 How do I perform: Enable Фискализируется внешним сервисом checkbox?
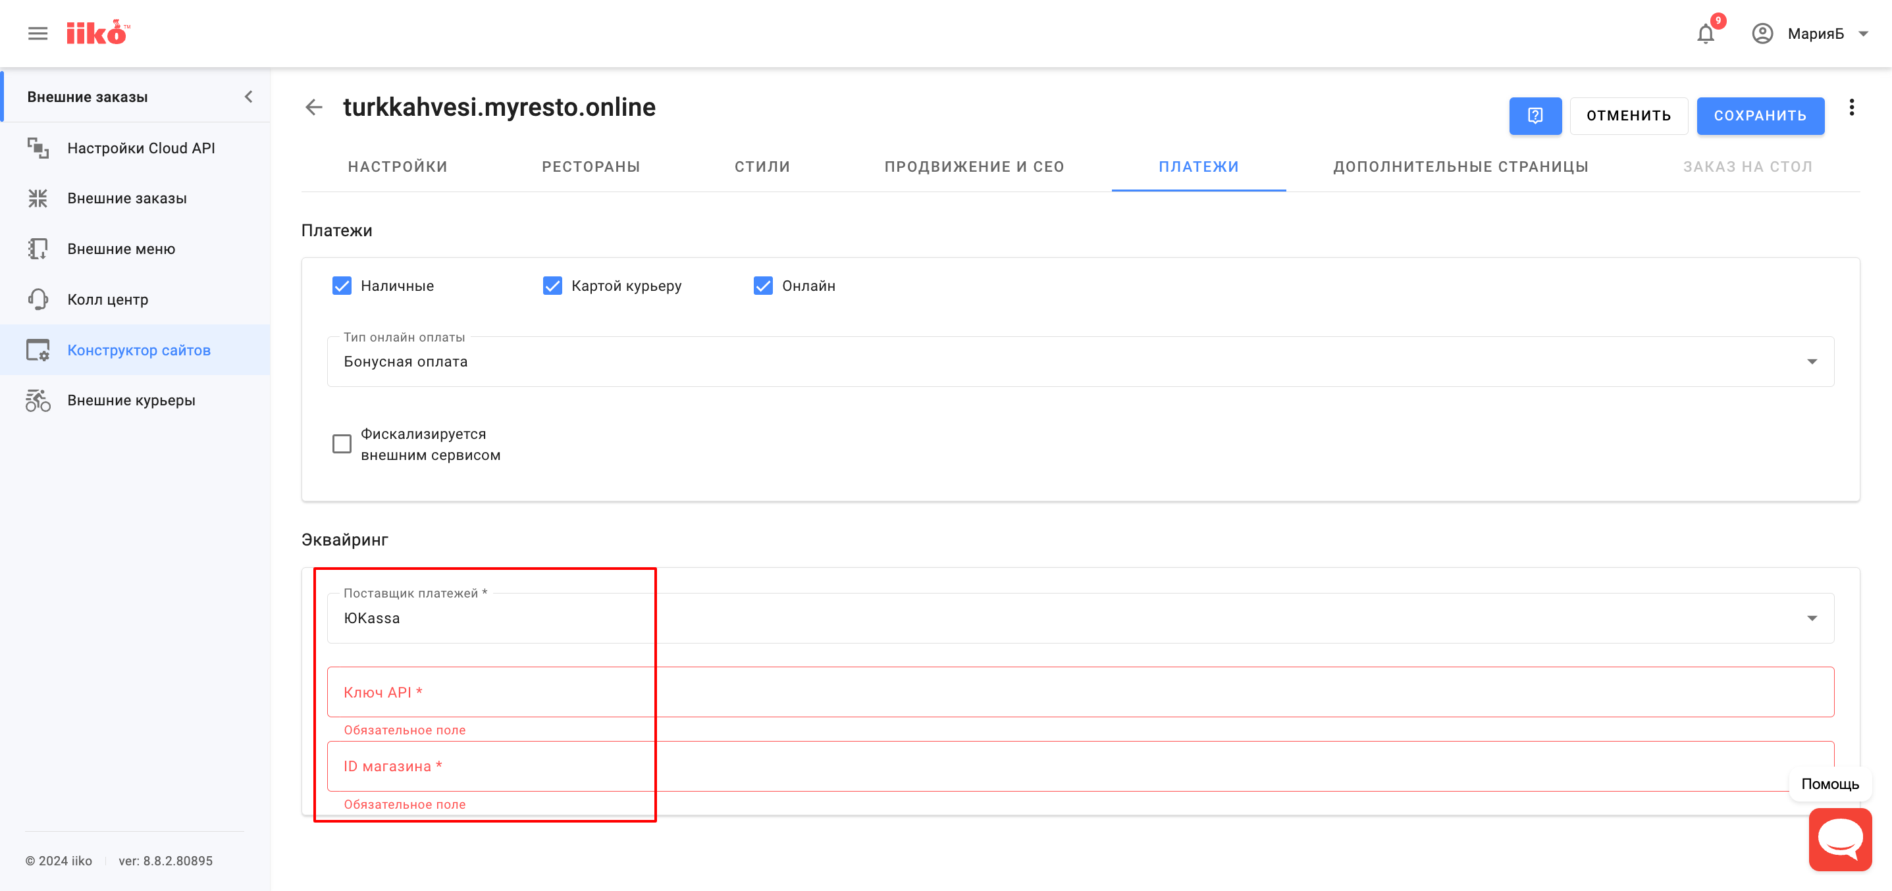[342, 444]
